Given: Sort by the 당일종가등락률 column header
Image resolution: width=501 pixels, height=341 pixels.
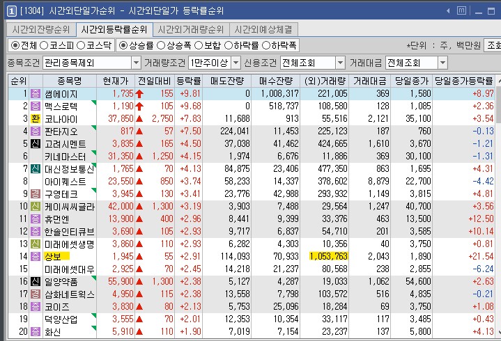Looking at the screenshot, I should [463, 81].
